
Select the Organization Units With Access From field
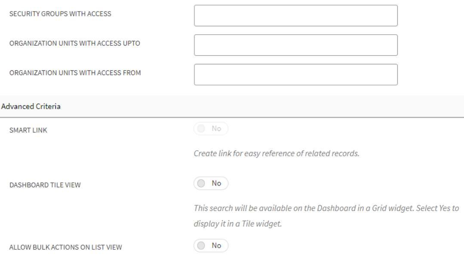tap(295, 75)
